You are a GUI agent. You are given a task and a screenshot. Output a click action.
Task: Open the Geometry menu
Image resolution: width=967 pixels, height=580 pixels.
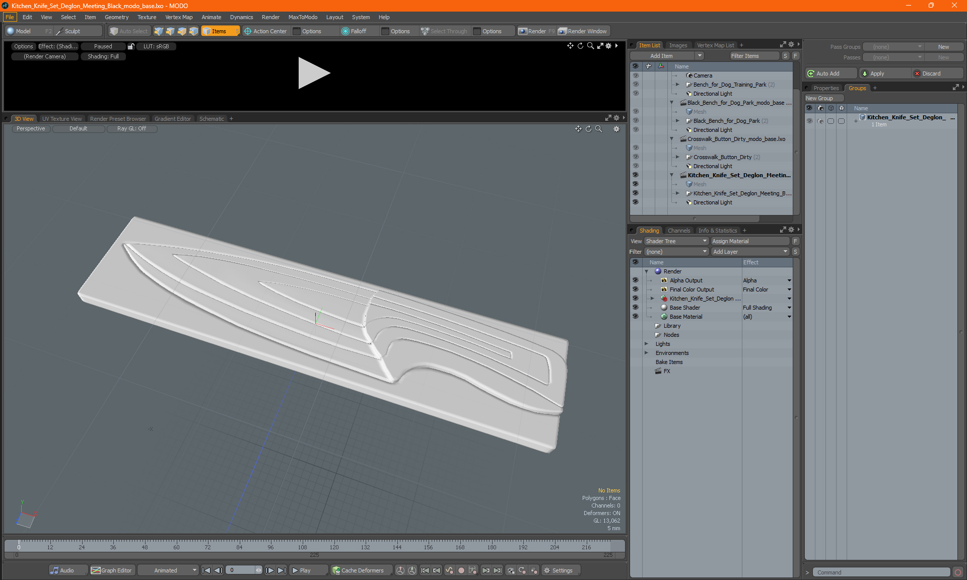coord(116,17)
